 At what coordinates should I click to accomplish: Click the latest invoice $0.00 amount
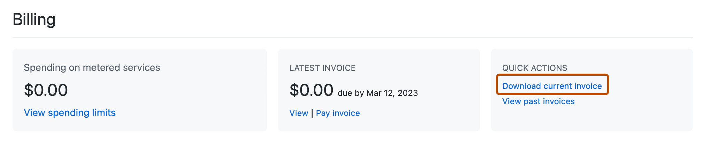311,90
